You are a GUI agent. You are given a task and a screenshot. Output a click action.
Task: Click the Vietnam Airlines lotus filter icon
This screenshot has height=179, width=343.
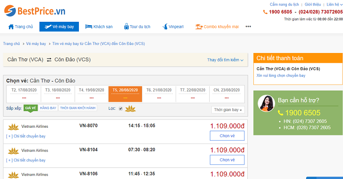130,109
